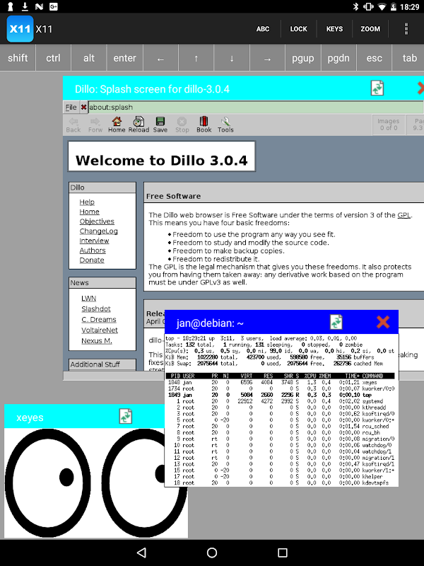The width and height of the screenshot is (424, 566).
Task: Clear the URL with the red X
Action: (x=83, y=108)
